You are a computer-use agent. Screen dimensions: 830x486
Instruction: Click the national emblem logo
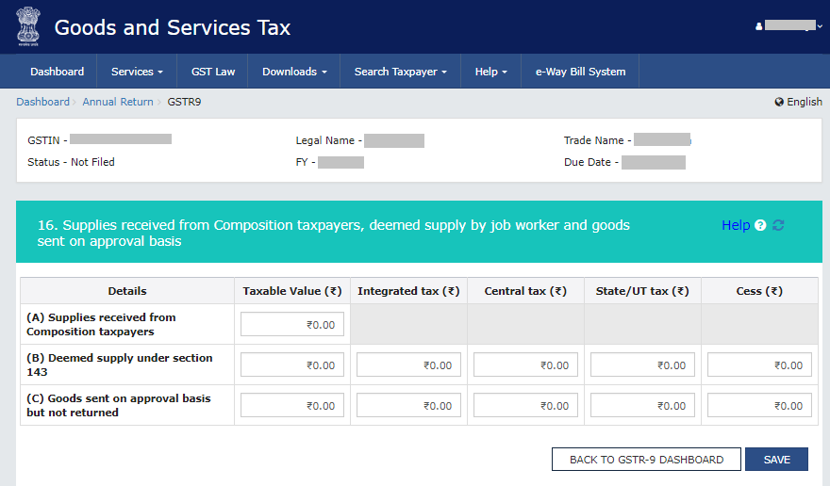pos(28,26)
